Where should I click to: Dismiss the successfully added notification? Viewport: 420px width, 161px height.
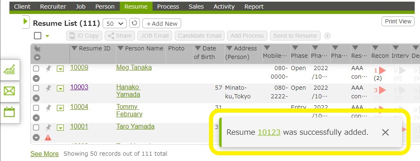pos(385,132)
